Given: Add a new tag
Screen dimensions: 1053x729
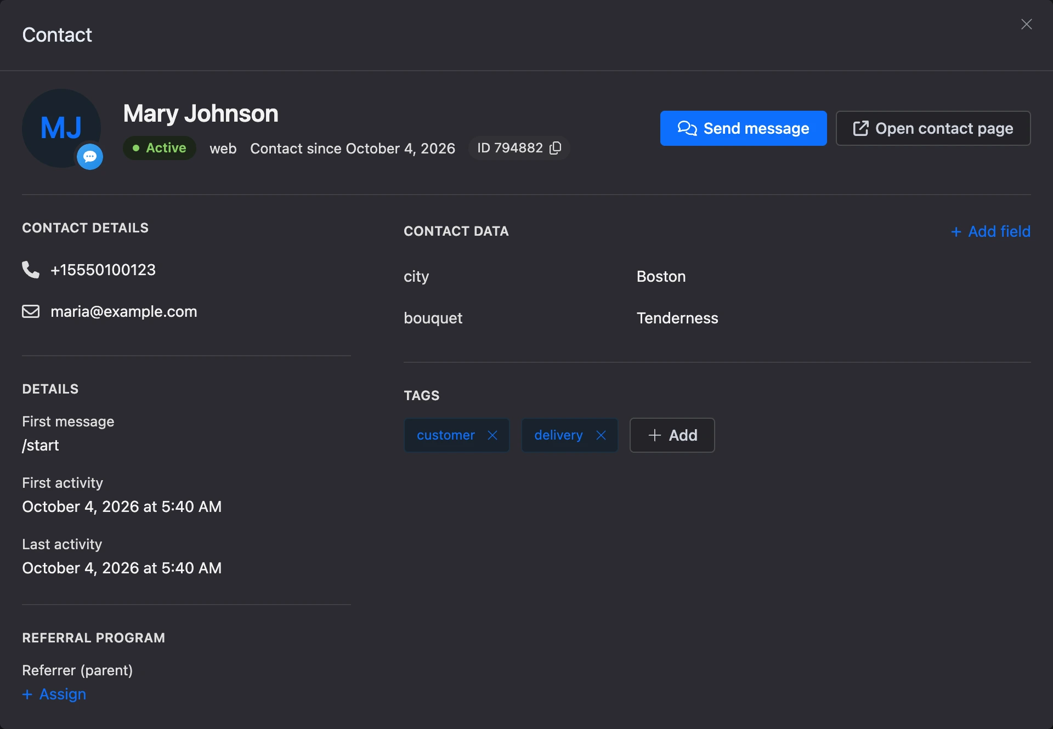Looking at the screenshot, I should point(672,435).
